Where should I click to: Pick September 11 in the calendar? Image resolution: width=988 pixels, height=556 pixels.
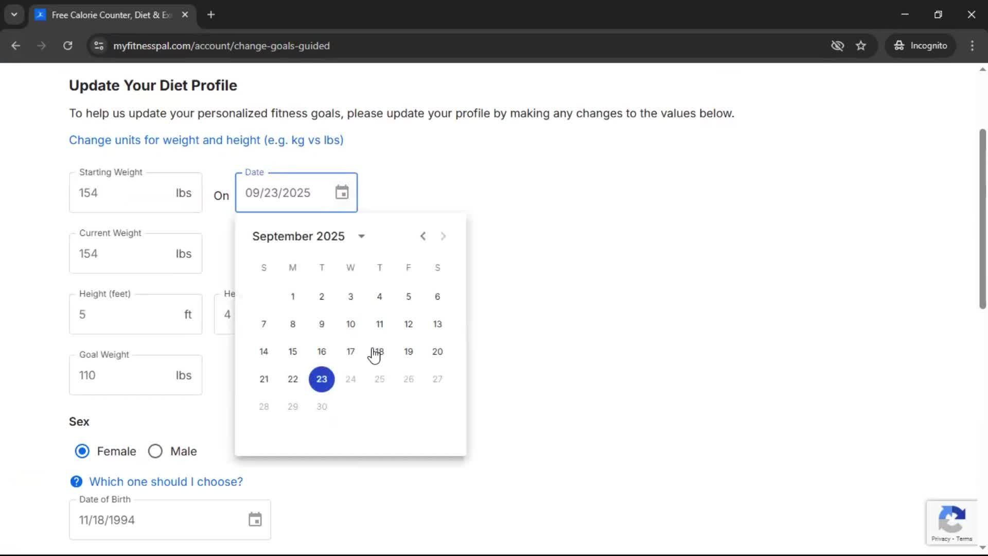coord(379,324)
